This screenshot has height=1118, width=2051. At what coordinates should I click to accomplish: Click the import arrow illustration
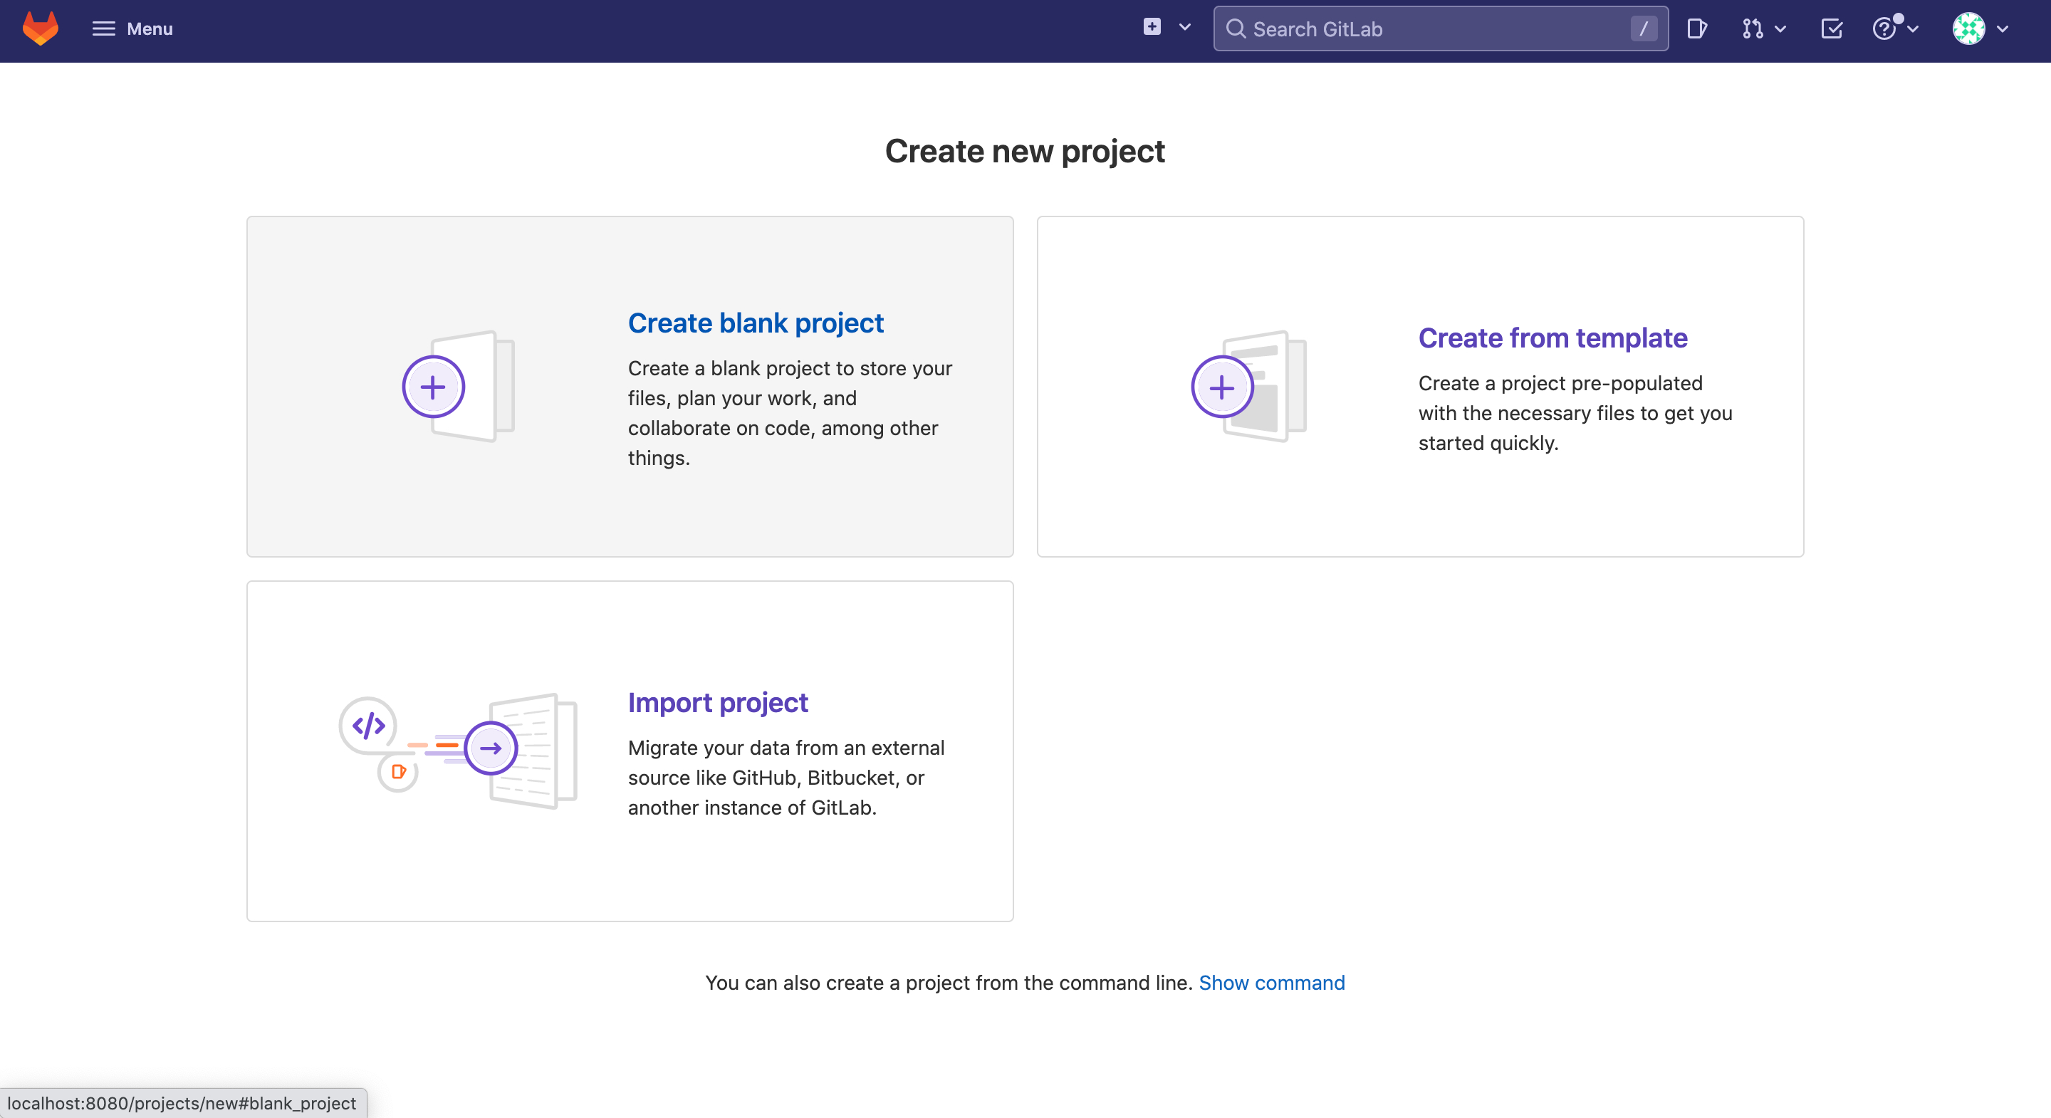pos(491,748)
